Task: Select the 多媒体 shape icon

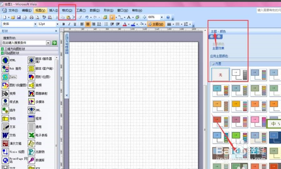Action: coord(31,102)
